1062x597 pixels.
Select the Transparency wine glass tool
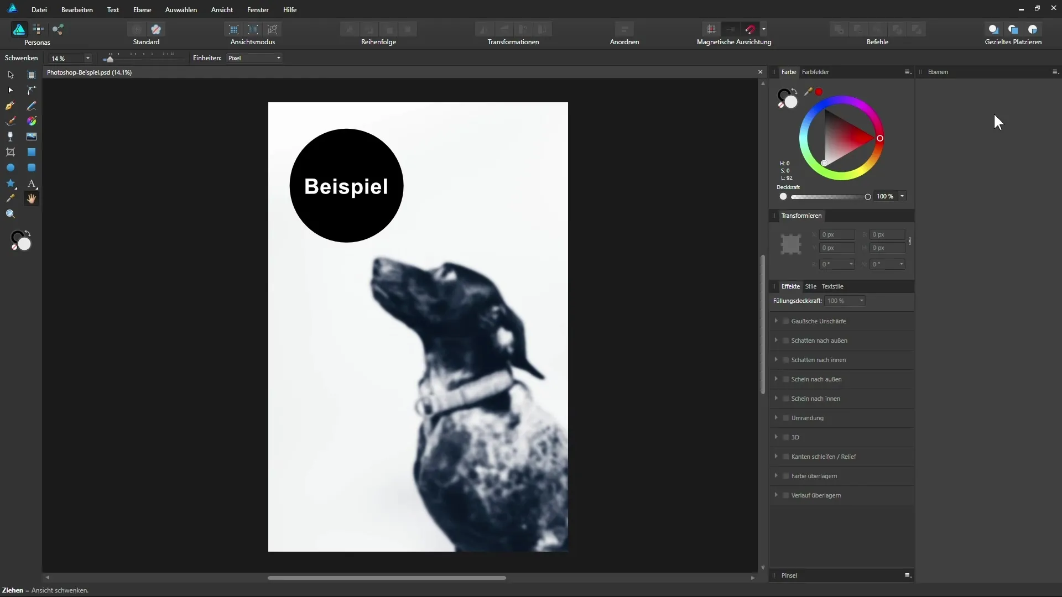11,137
